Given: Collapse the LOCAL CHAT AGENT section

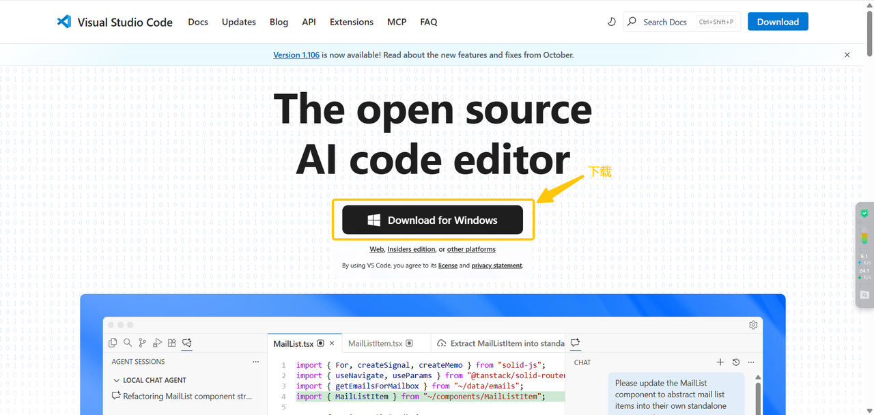Looking at the screenshot, I should pos(117,380).
